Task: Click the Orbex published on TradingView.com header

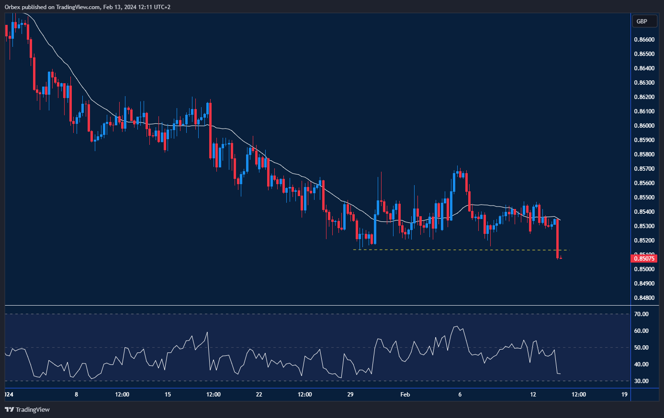Action: (x=88, y=7)
